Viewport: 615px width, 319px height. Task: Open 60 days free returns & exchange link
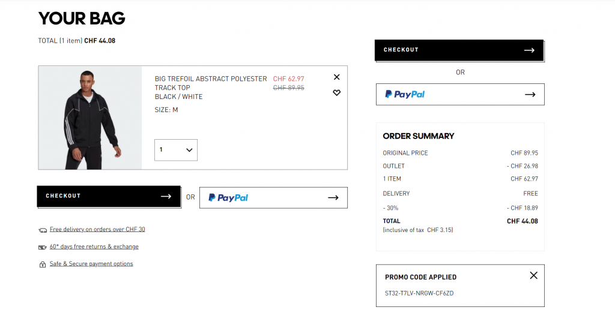pos(94,247)
